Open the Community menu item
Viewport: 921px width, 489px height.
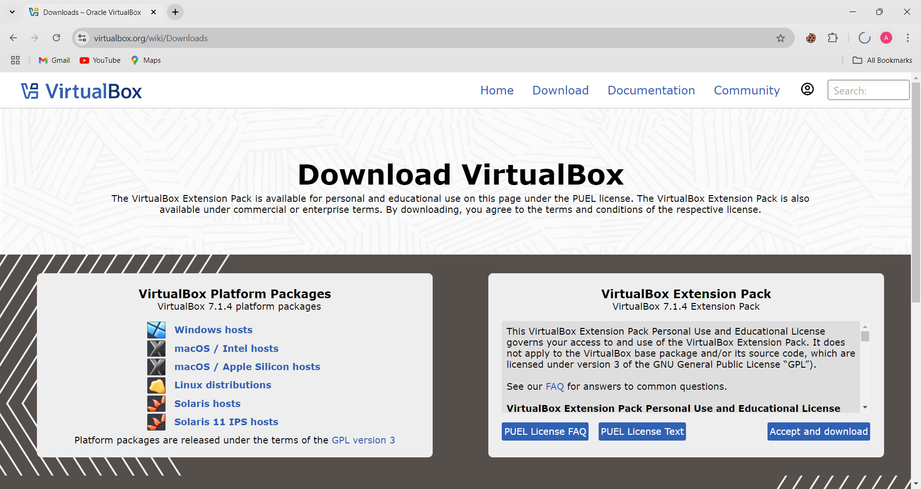point(746,90)
